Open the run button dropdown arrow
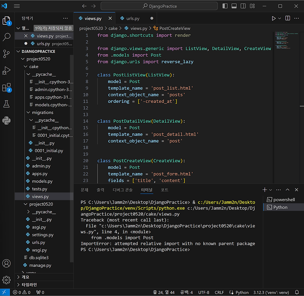This screenshot has width=304, height=296. (x=280, y=18)
